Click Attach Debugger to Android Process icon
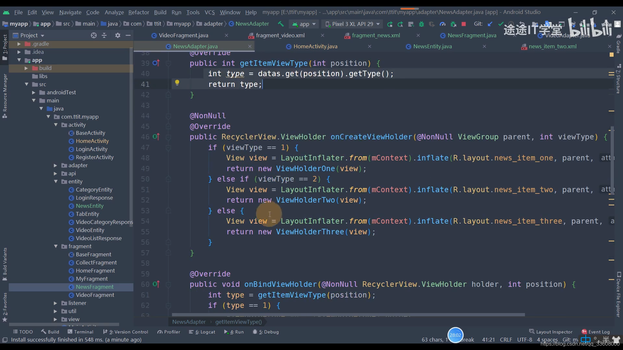 coord(453,24)
